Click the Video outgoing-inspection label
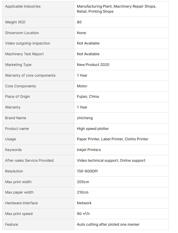This screenshot has width=178, height=233. coord(28,43)
